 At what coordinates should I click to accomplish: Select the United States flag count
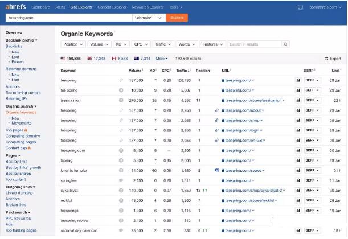(x=71, y=59)
